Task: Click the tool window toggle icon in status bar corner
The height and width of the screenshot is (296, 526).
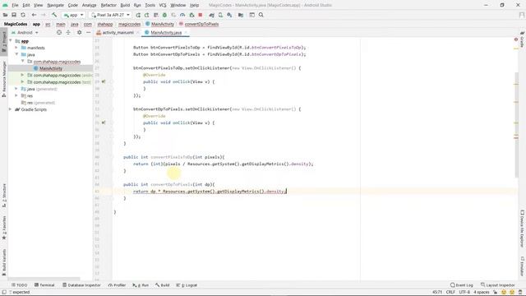Action: tap(3, 293)
